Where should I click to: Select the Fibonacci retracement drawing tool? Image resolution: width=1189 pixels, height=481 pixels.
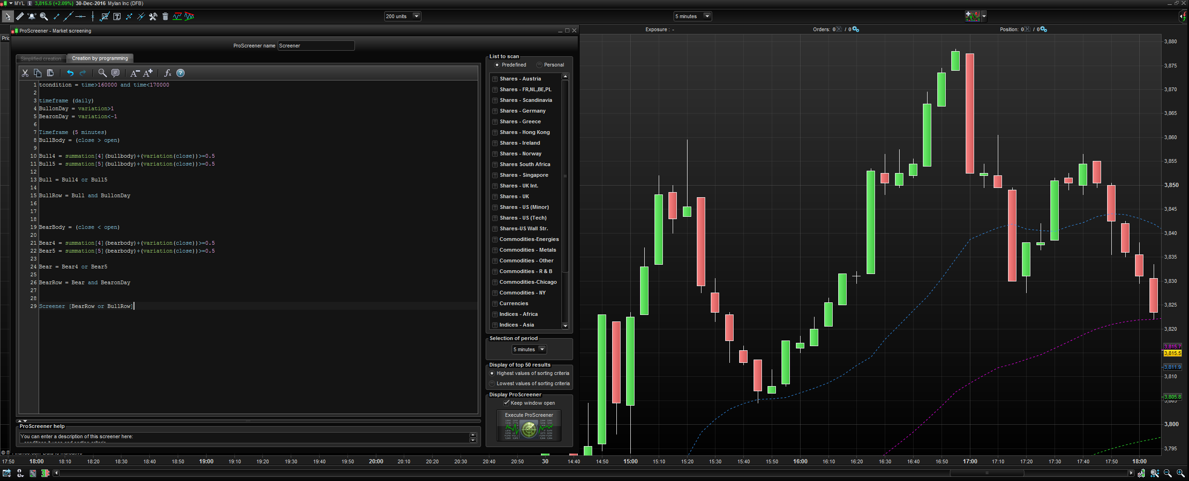point(105,16)
